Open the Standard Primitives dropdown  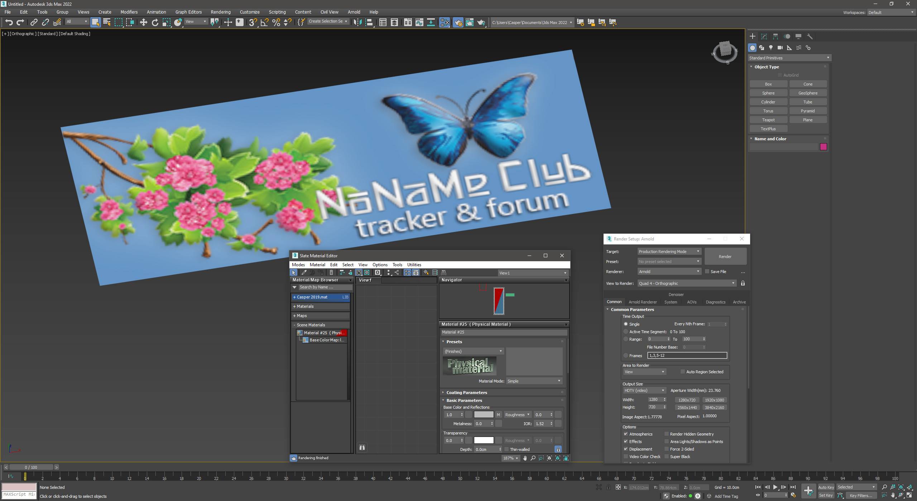tap(789, 58)
